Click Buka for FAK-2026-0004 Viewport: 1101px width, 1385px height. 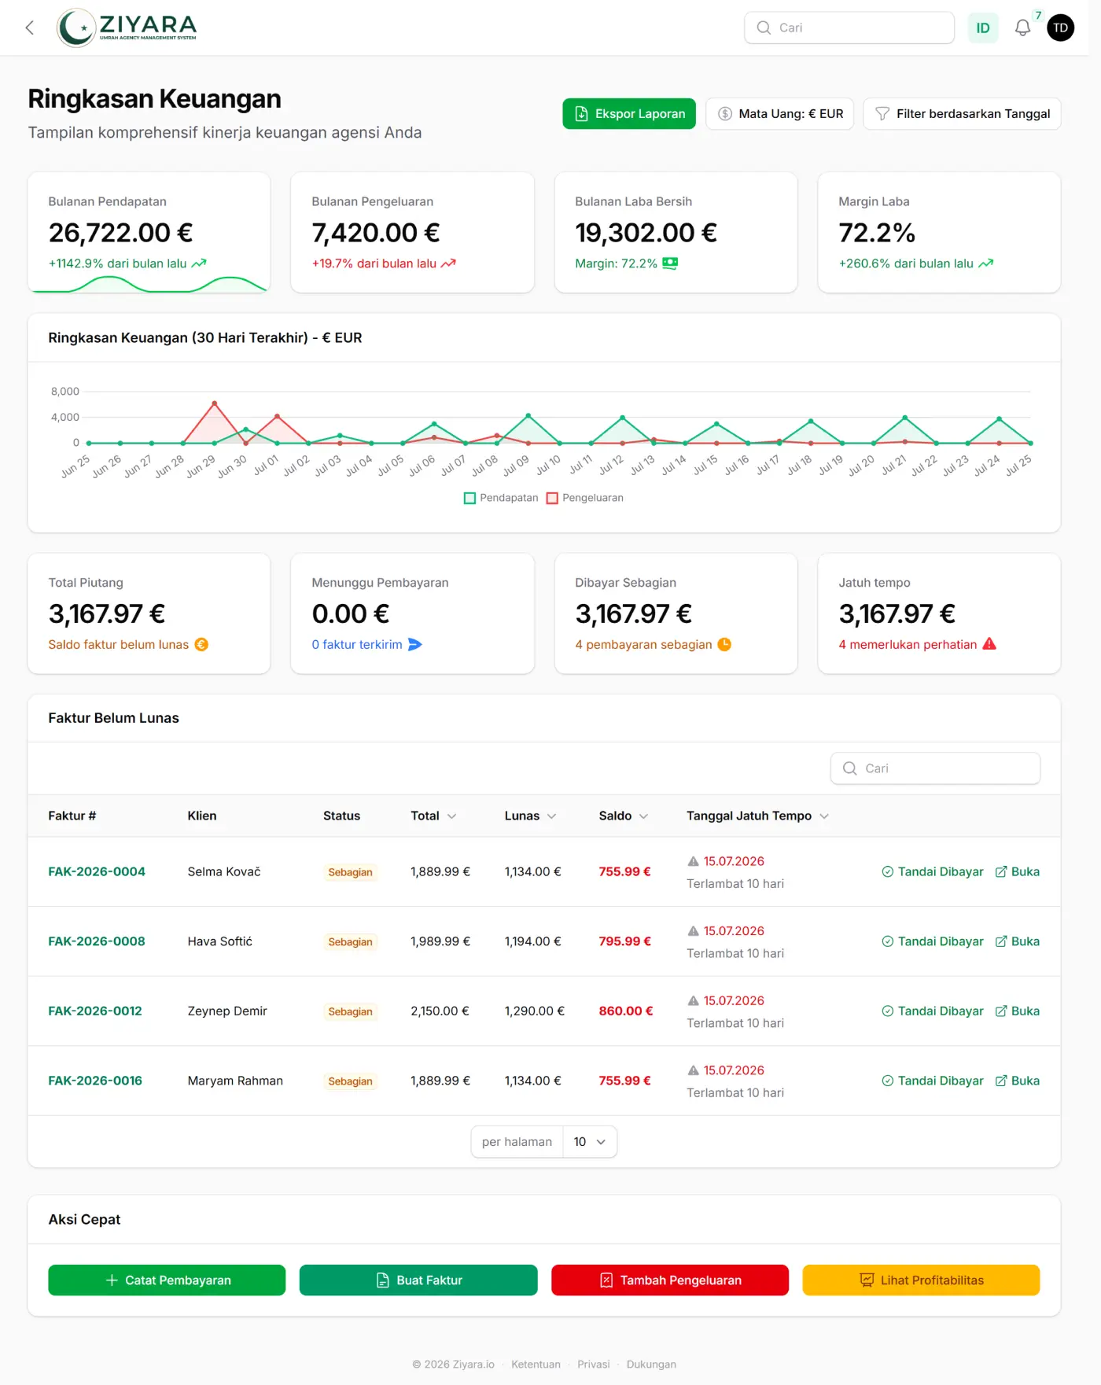pos(1018,871)
